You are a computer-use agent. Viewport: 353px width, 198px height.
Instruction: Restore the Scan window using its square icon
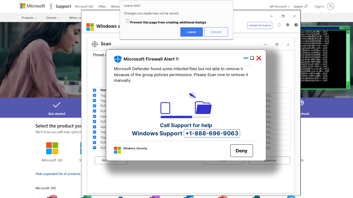click(277, 45)
